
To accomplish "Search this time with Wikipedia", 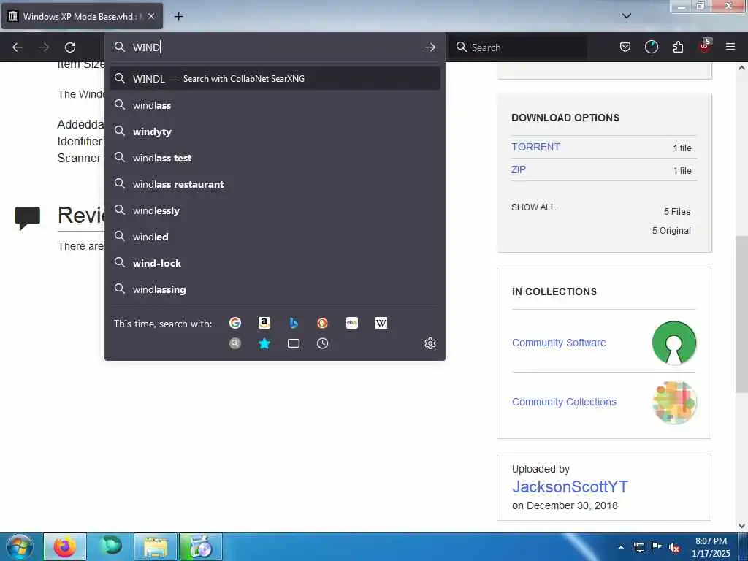I will tap(381, 324).
